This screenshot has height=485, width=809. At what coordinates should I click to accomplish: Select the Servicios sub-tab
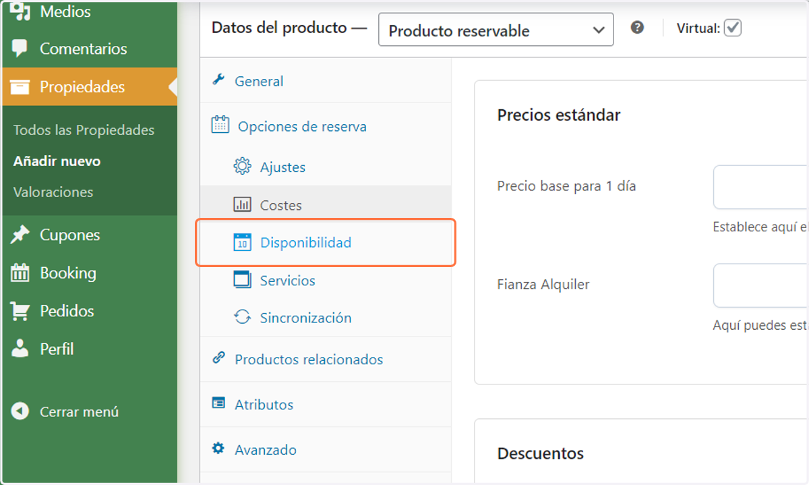pos(326,281)
